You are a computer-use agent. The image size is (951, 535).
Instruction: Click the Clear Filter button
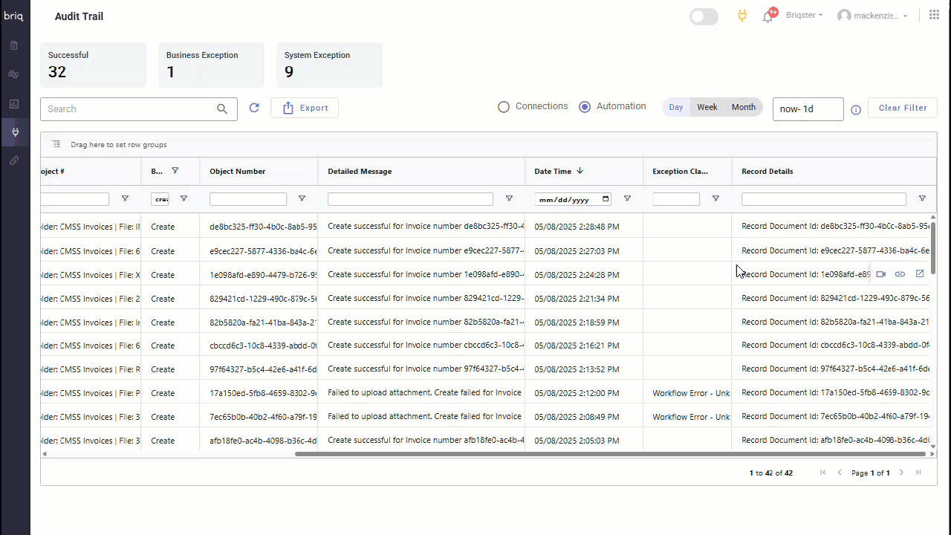903,108
